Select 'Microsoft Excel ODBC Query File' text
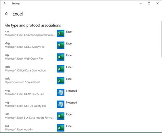The width and height of the screenshot is (162, 133). [25, 47]
